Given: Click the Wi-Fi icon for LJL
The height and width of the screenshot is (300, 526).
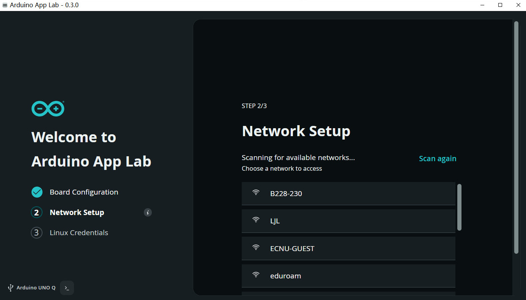Looking at the screenshot, I should pos(256,220).
